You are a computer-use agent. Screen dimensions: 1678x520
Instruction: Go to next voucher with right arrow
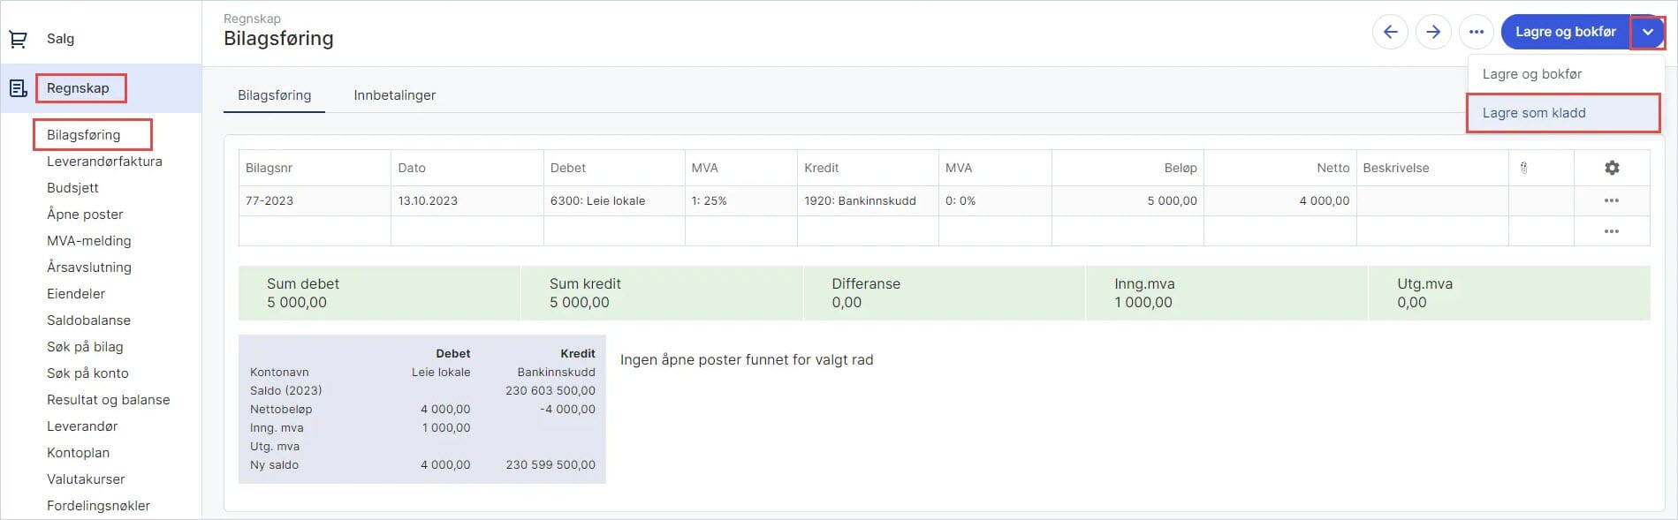(x=1433, y=32)
